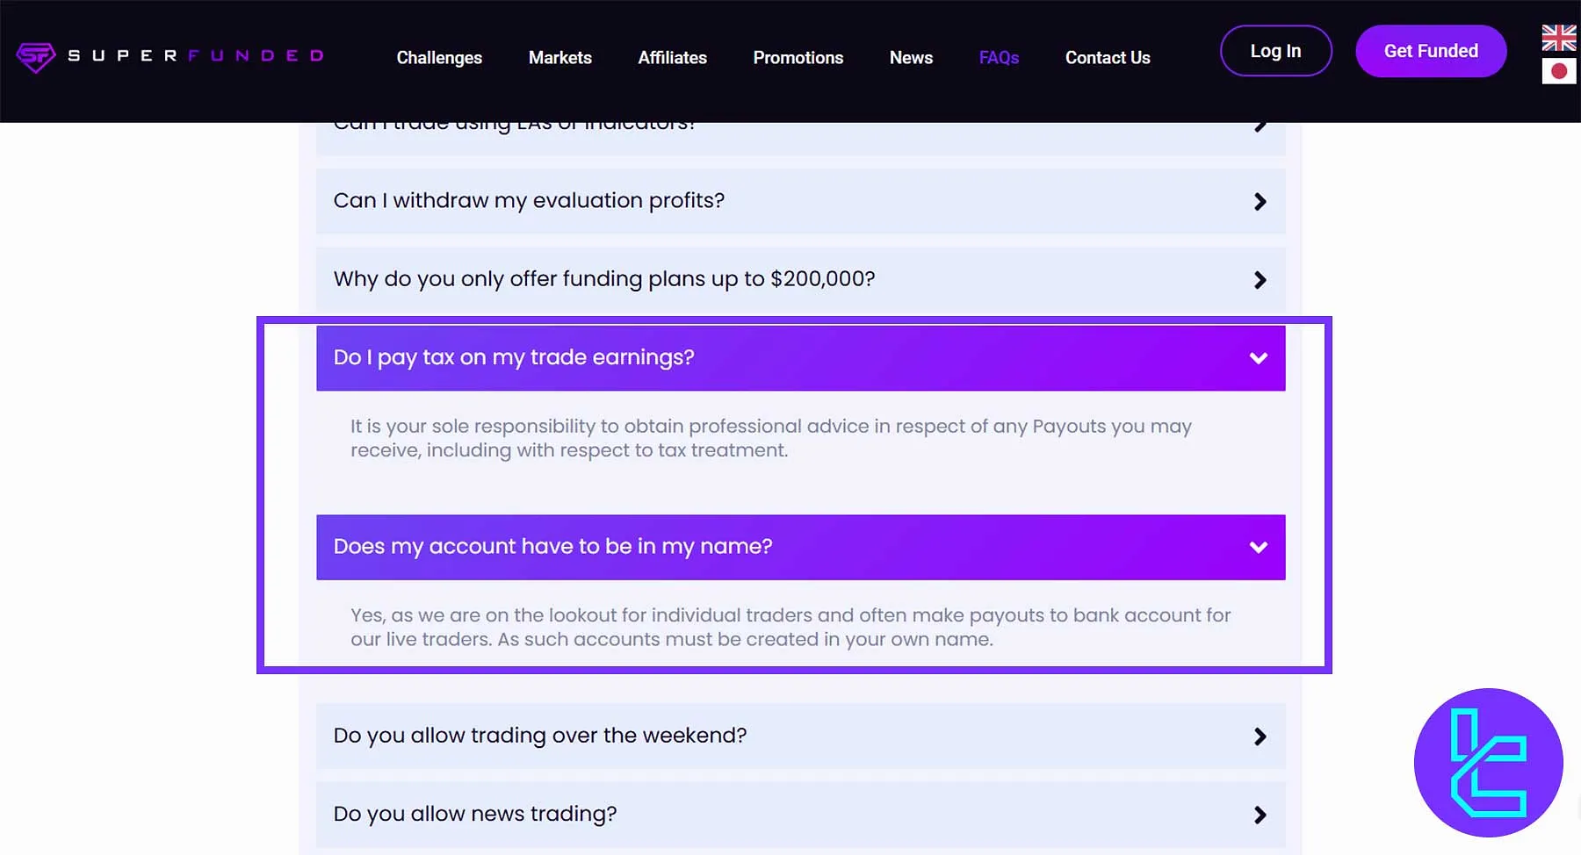Select the Japan flag language icon

coord(1558,71)
